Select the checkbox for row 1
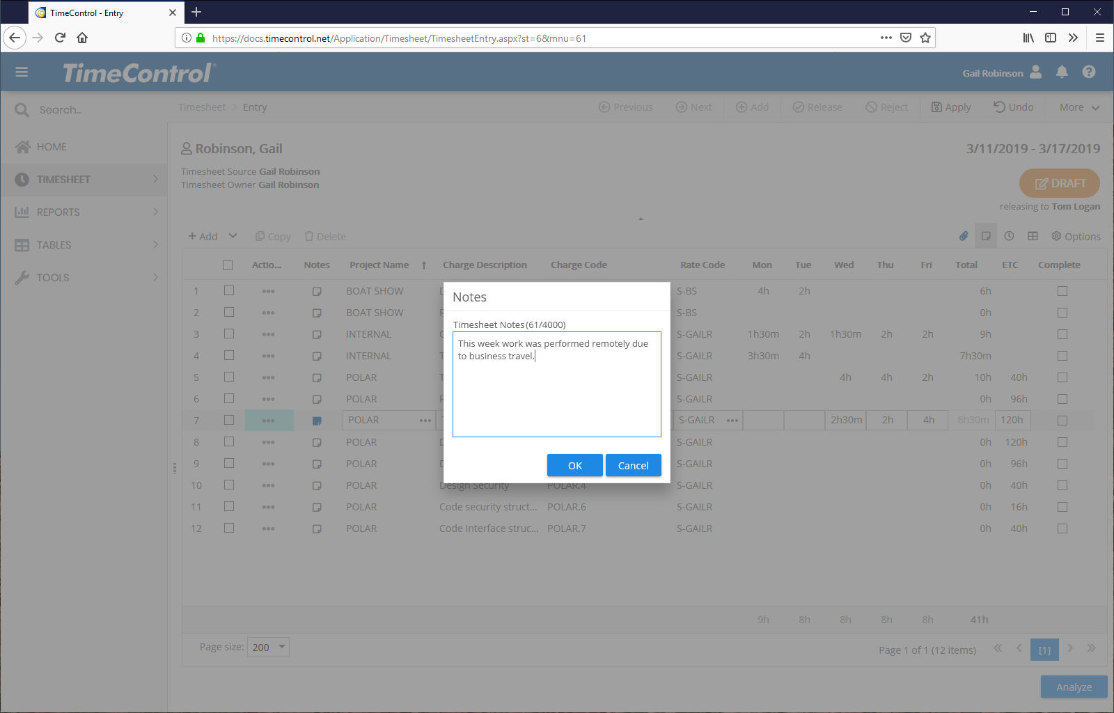 point(228,290)
